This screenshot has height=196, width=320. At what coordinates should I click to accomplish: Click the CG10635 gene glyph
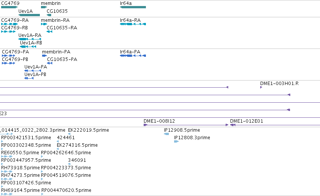pyautogui.click(x=49, y=15)
